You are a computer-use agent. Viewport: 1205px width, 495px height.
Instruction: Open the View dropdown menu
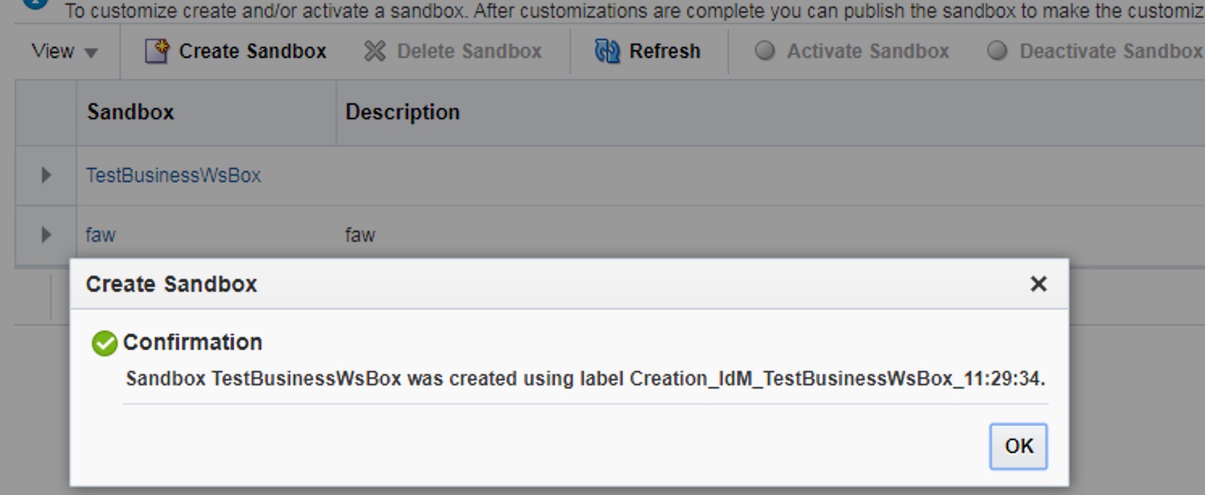[x=65, y=52]
